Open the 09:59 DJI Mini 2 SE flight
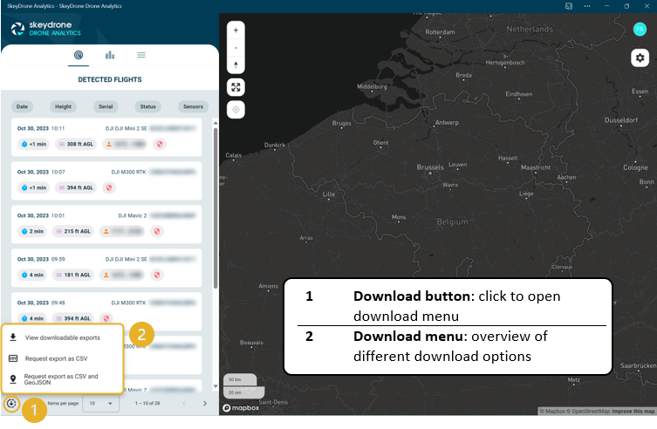This screenshot has width=657, height=429. coord(106,268)
